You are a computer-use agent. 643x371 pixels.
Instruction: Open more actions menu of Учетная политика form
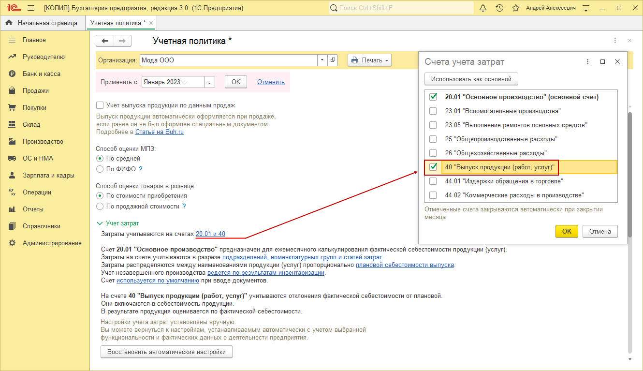tap(615, 41)
